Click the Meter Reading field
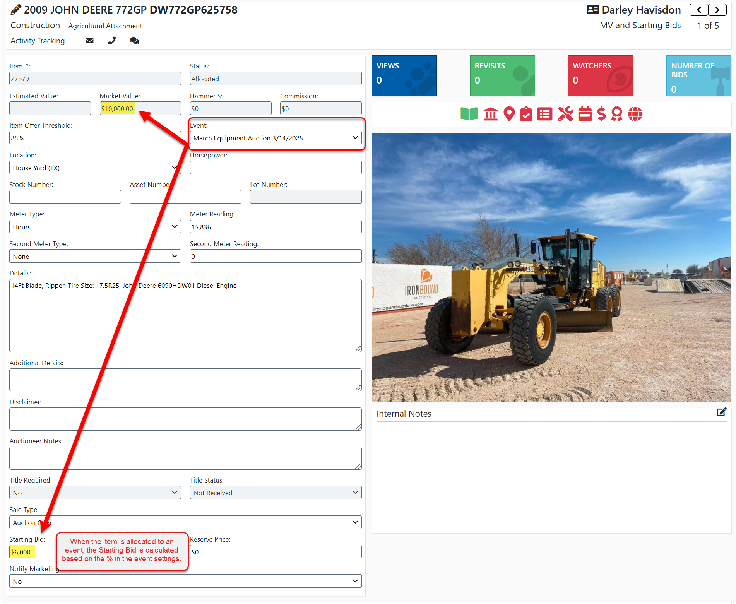Viewport: 736px width, 604px height. click(276, 227)
